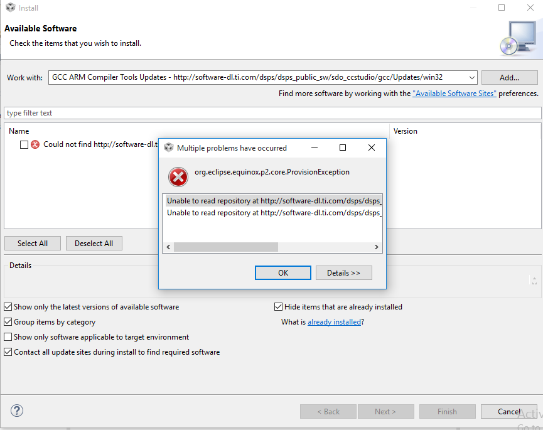Toggle 'Hide items that are already installed'

279,307
